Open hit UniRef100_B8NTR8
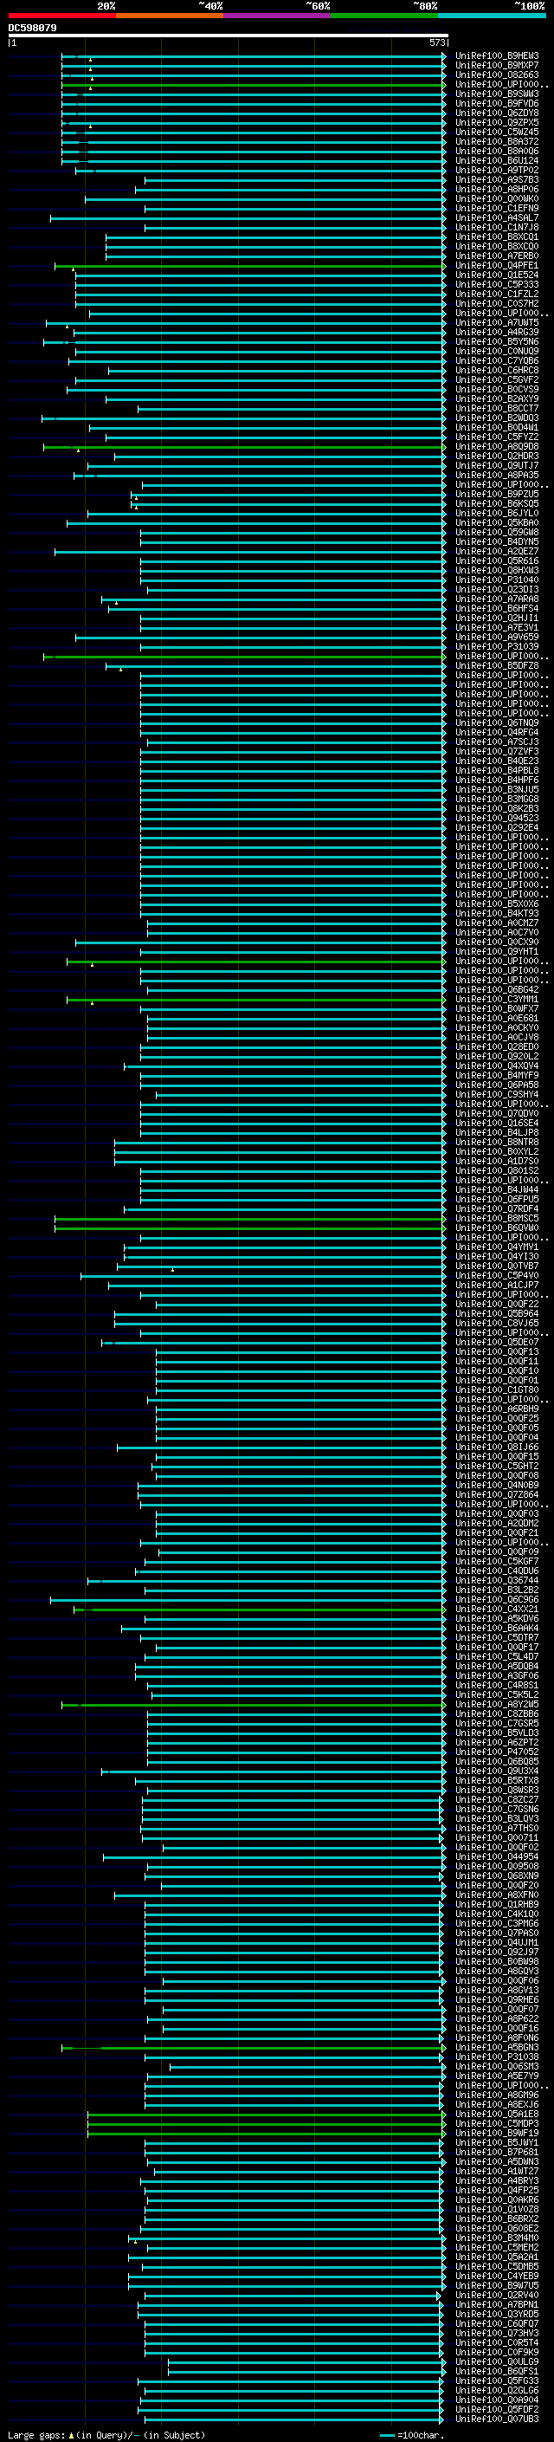The image size is (554, 2442). [497, 1143]
